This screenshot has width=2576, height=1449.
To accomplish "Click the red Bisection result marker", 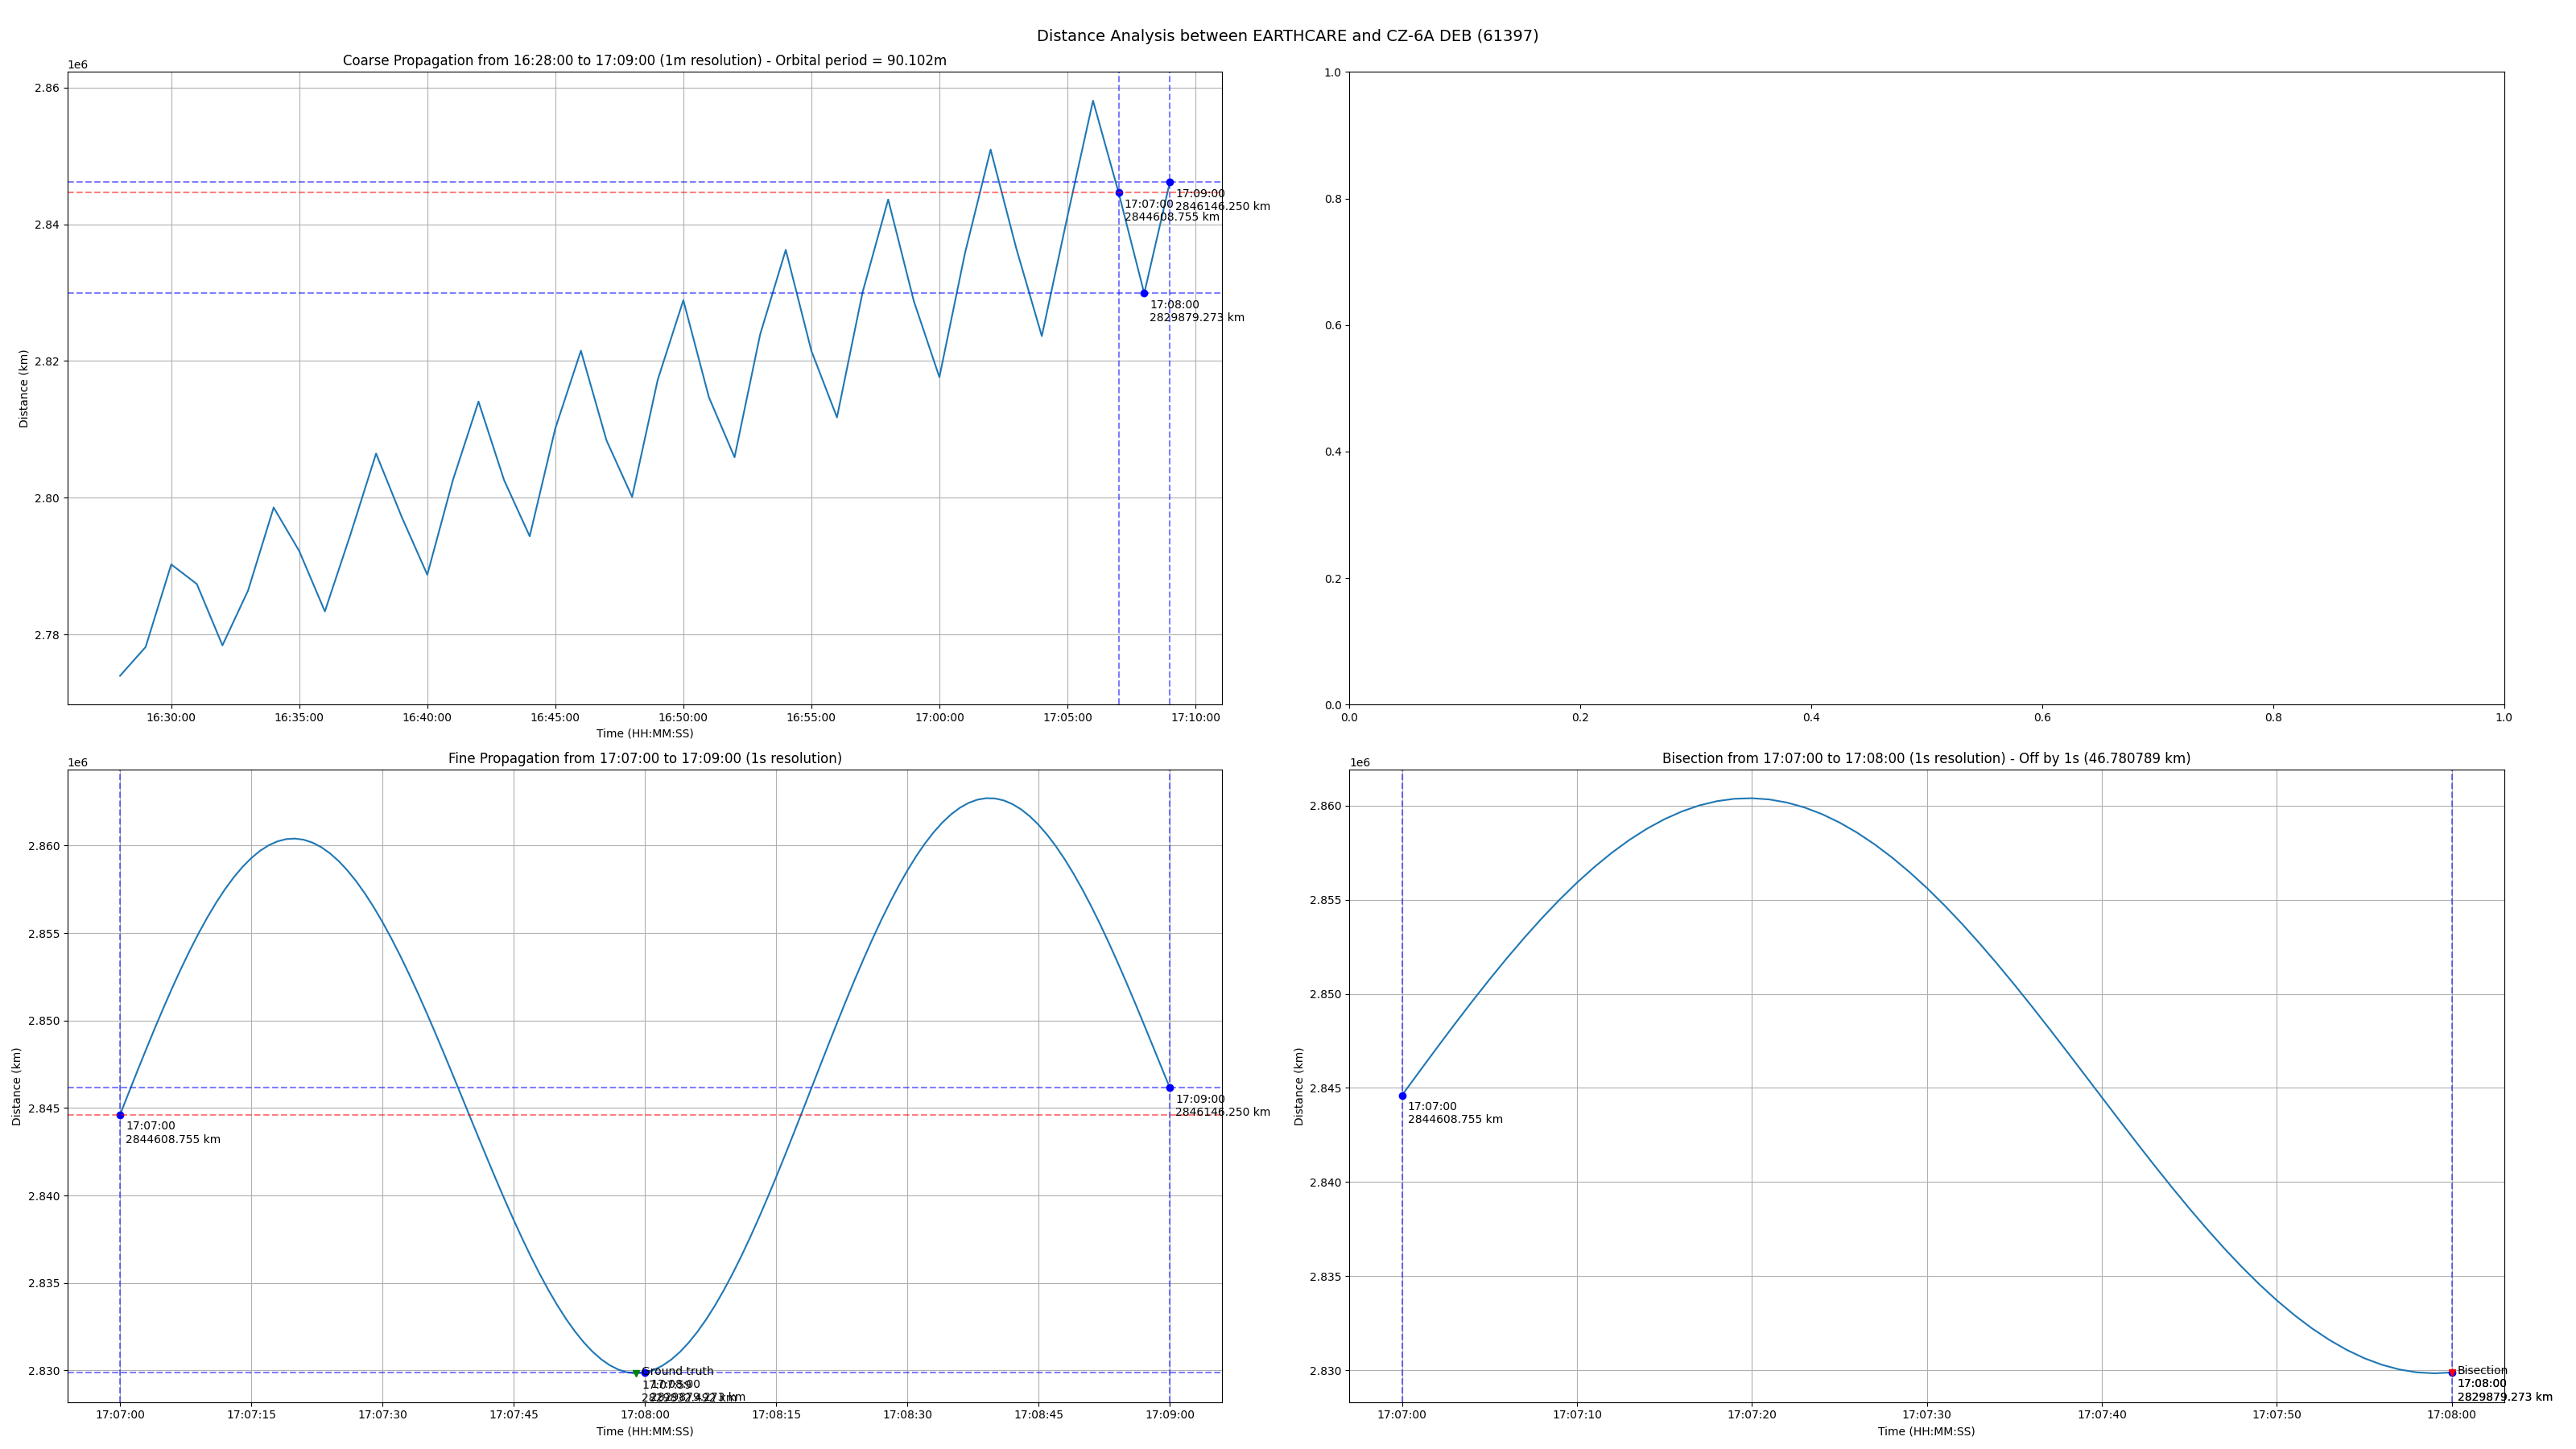I will click(2452, 1372).
